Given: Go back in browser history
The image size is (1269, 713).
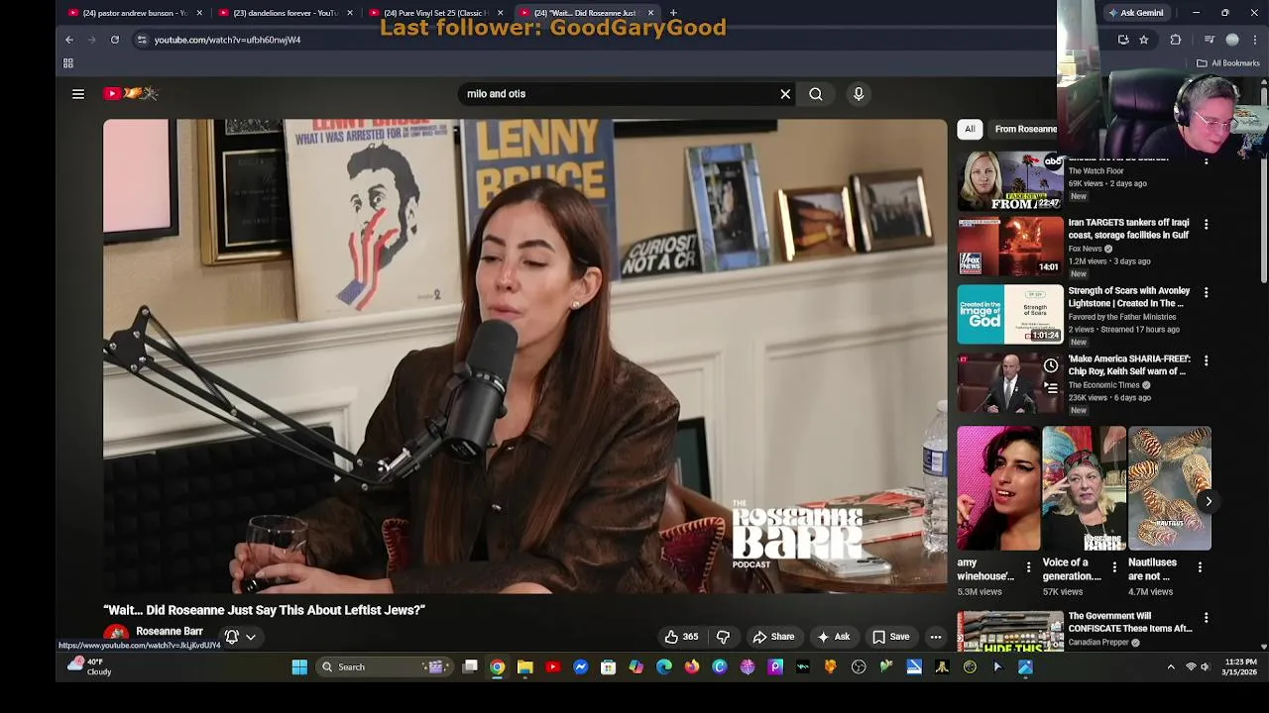Looking at the screenshot, I should pos(69,40).
